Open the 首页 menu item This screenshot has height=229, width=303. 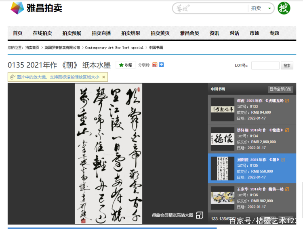tap(18, 33)
